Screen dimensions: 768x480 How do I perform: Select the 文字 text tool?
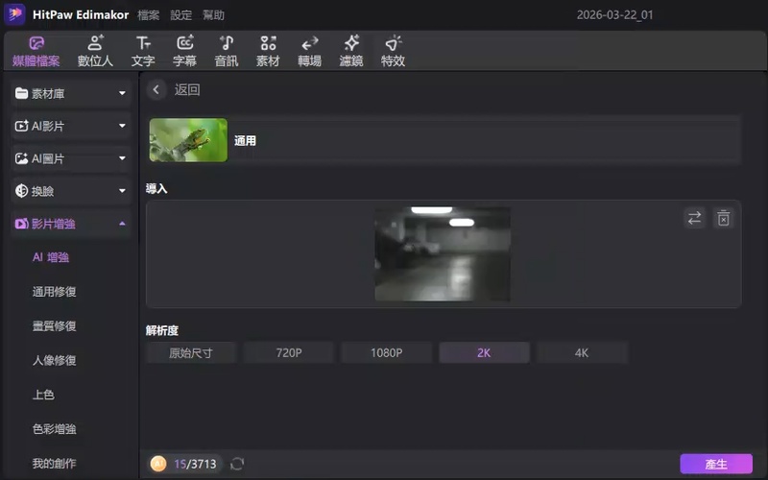[143, 52]
